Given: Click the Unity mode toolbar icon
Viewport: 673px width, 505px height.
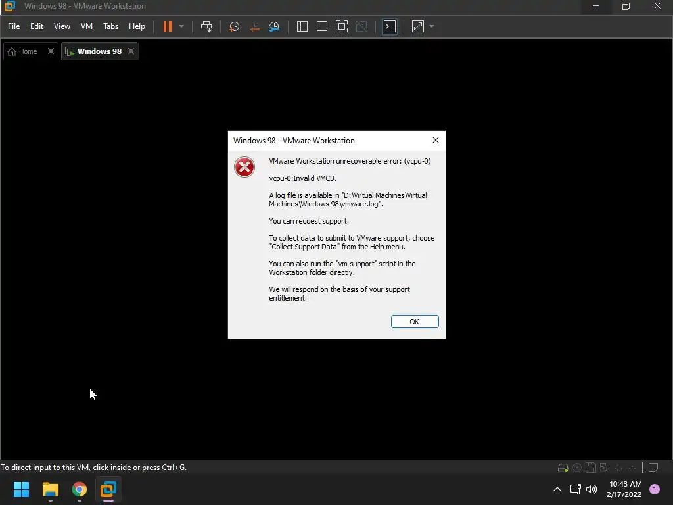Looking at the screenshot, I should pyautogui.click(x=362, y=26).
